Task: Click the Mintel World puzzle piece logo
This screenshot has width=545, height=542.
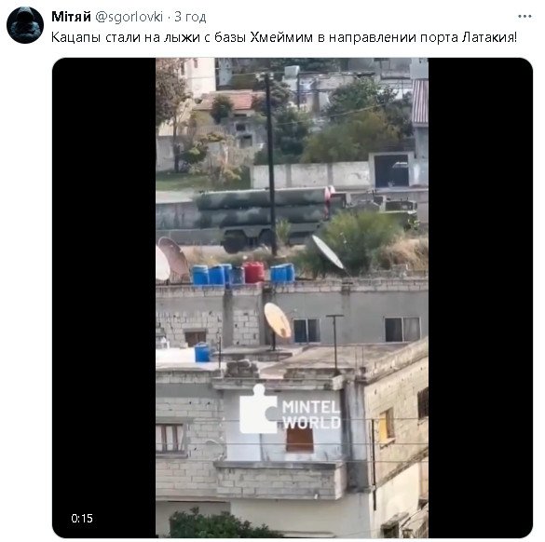Action: point(258,409)
